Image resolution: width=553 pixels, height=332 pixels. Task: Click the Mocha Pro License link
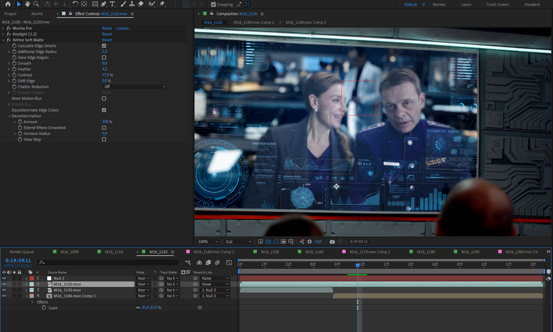pos(123,29)
